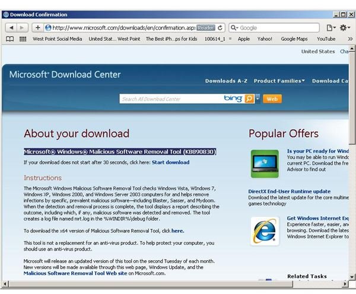Screen dimensions: 356x294
Task: Open Get Windows Internet Explorer link
Action: tap(318, 218)
